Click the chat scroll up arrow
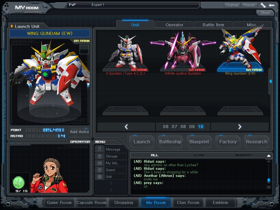This screenshot has height=210, width=280. pos(269,162)
